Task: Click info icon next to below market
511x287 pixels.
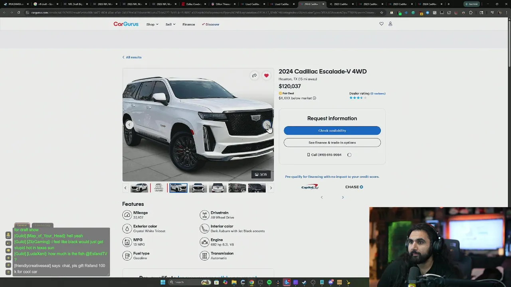Action: (314, 98)
